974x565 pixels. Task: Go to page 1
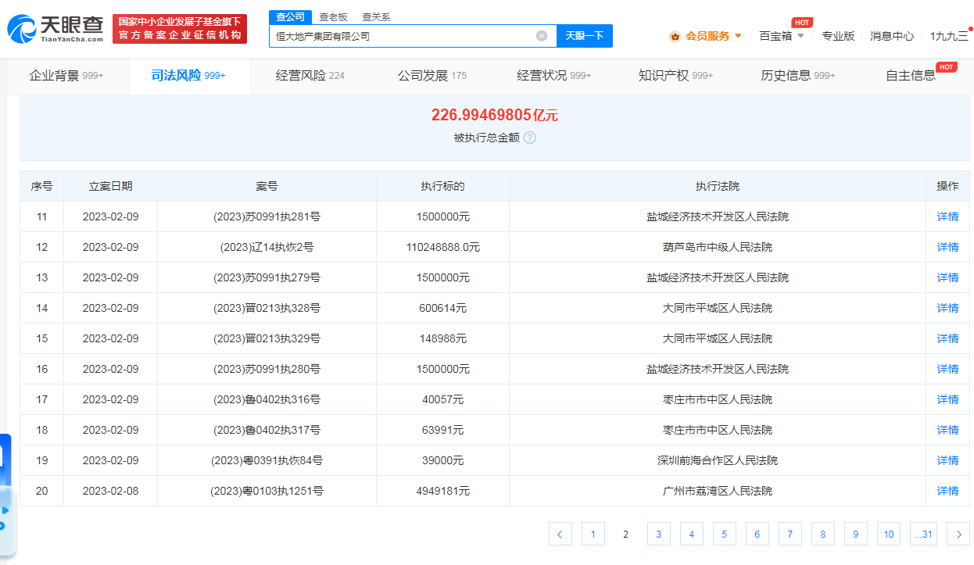pos(593,535)
